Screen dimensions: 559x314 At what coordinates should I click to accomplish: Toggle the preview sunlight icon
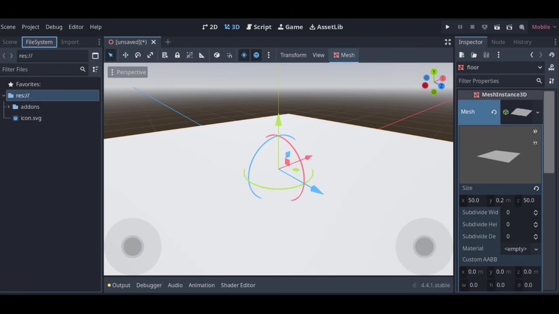244,55
